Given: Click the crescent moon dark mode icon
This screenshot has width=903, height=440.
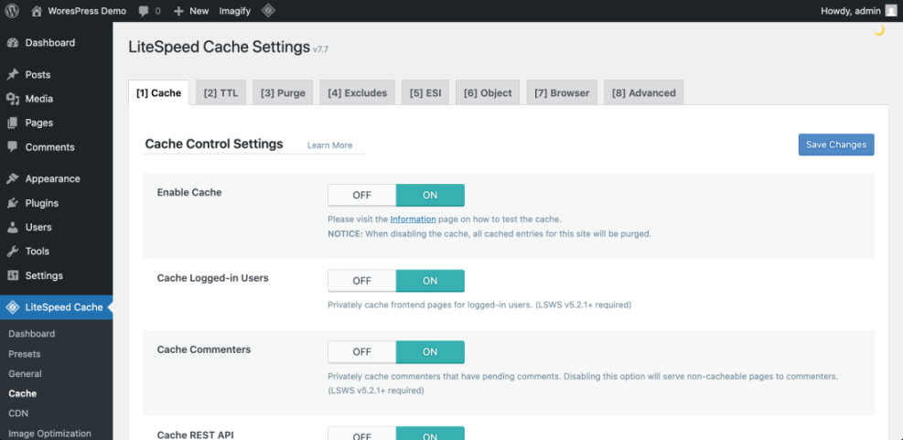Looking at the screenshot, I should pyautogui.click(x=879, y=30).
